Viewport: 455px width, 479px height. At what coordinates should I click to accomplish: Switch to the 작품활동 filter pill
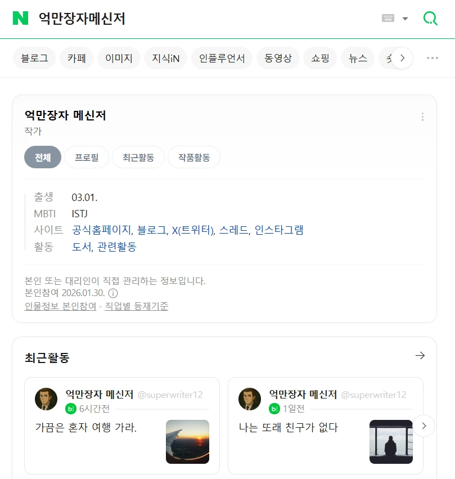coord(194,158)
